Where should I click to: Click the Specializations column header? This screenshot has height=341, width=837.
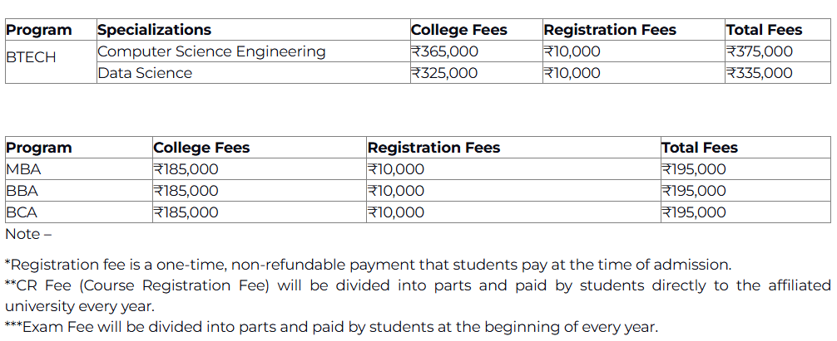(x=154, y=30)
